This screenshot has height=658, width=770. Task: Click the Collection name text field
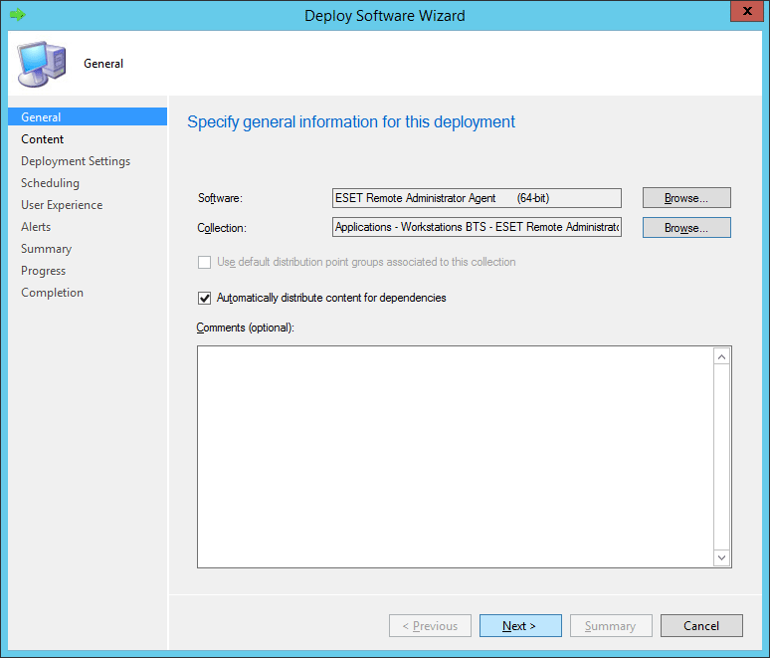coord(477,228)
